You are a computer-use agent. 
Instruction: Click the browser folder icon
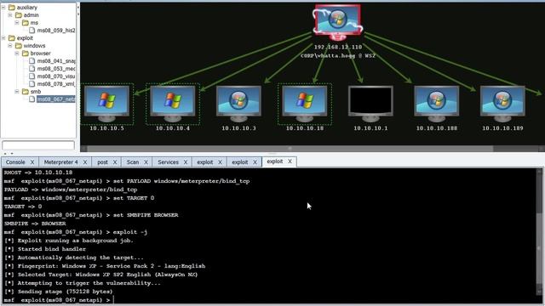point(26,53)
